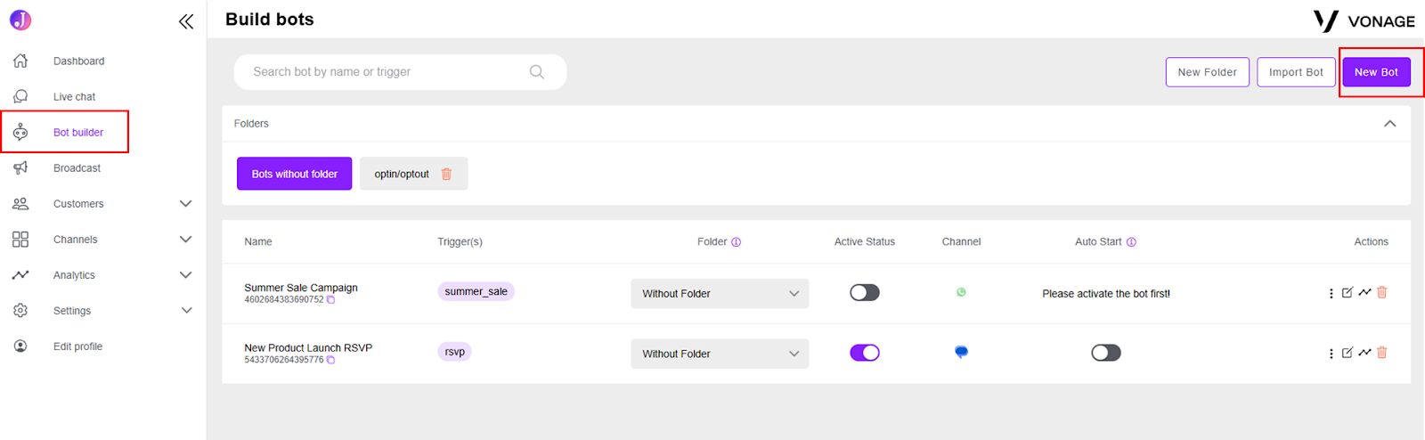Copy Summer Sale Campaign bot ID

click(x=330, y=300)
